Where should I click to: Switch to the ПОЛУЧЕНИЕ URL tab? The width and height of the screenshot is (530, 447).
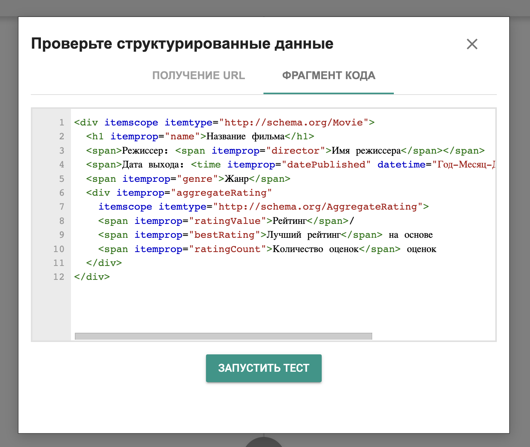[198, 76]
